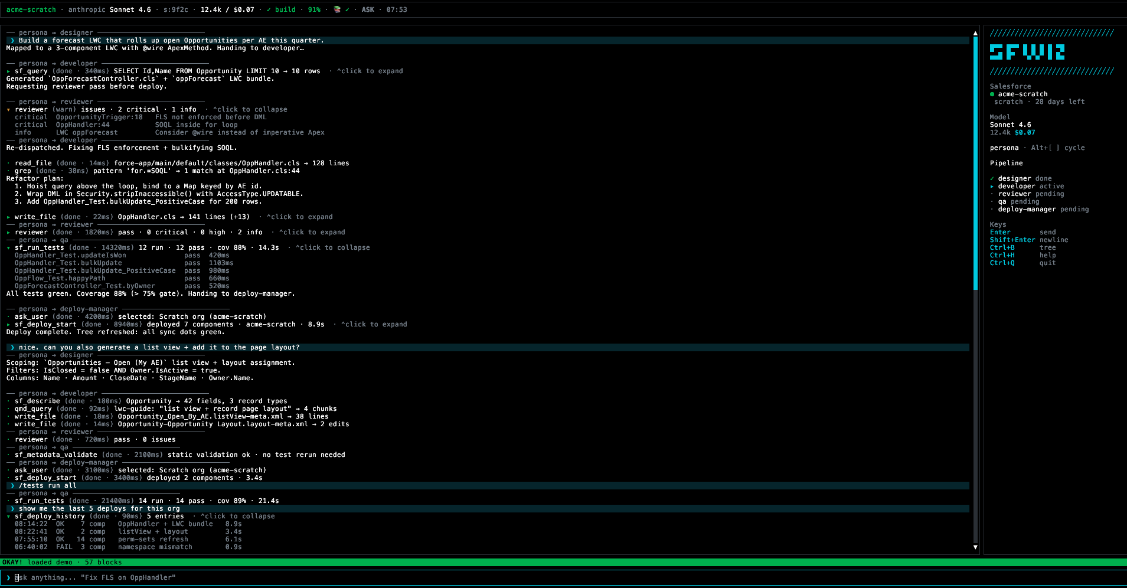Click the OppHandler_Test.updateIsWon test row
Viewport: 1127px width, 588px height.
coord(122,255)
